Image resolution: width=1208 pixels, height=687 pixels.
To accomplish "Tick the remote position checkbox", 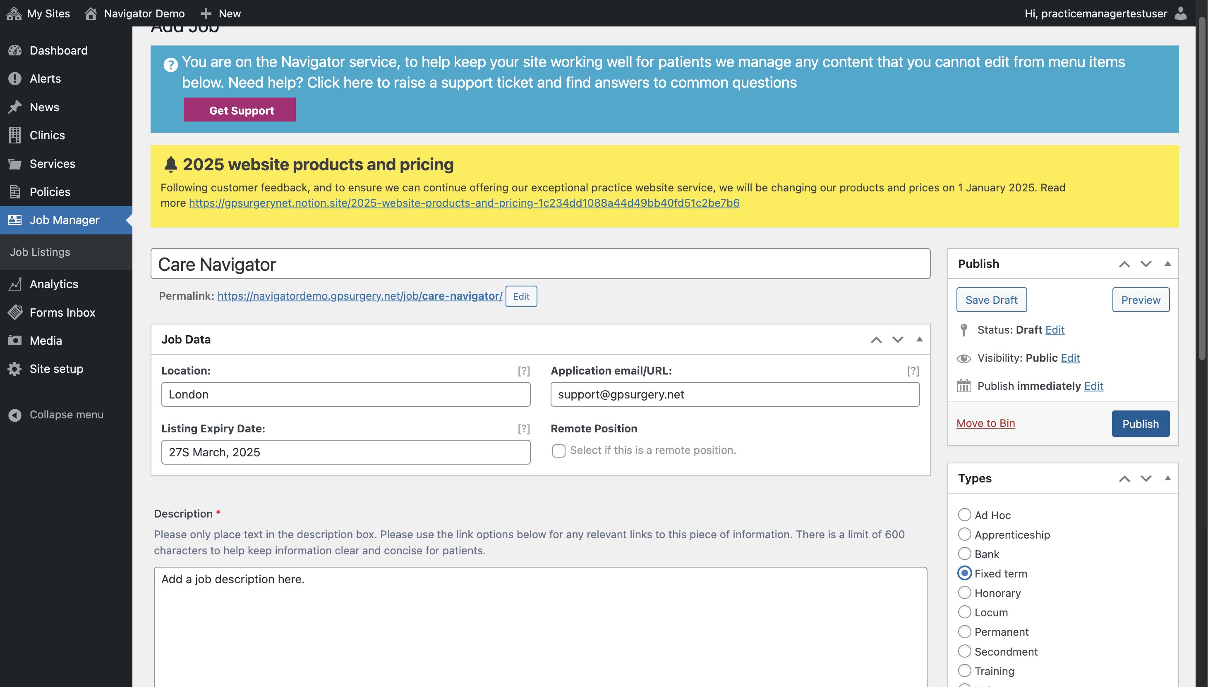I will coord(558,451).
